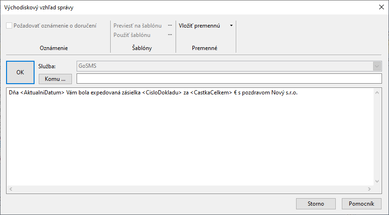Click the horizontal scroll right arrow
Image resolution: width=389 pixels, height=215 pixels.
pyautogui.click(x=369, y=189)
